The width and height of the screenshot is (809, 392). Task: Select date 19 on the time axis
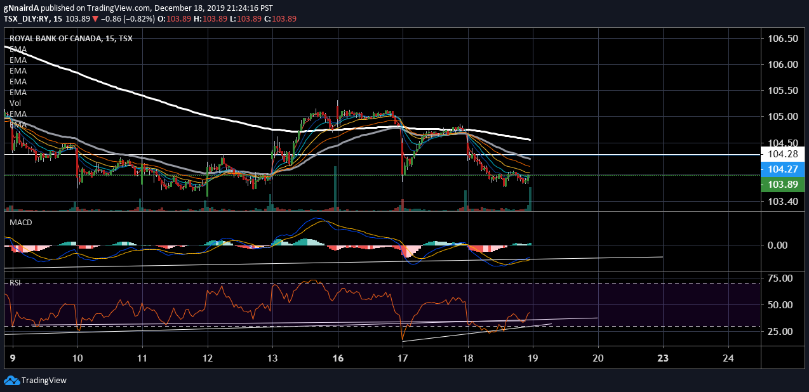pos(533,358)
